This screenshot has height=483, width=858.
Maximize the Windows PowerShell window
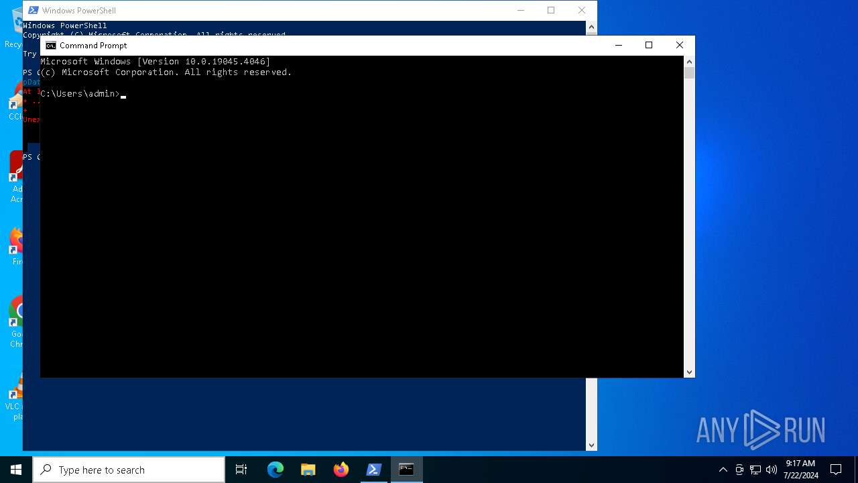point(551,10)
